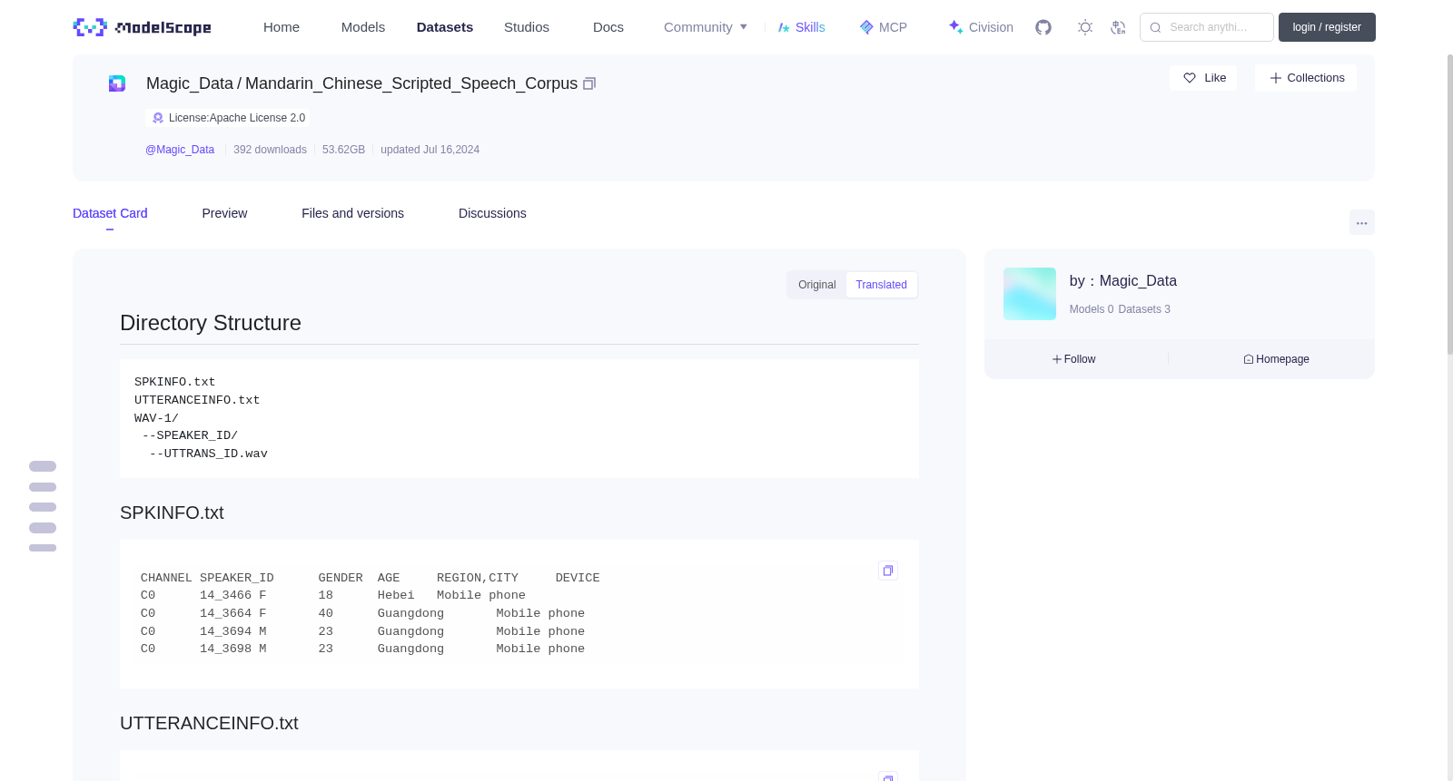The image size is (1453, 781).
Task: Click the 'Directory Structure' heading
Action: [x=211, y=323]
